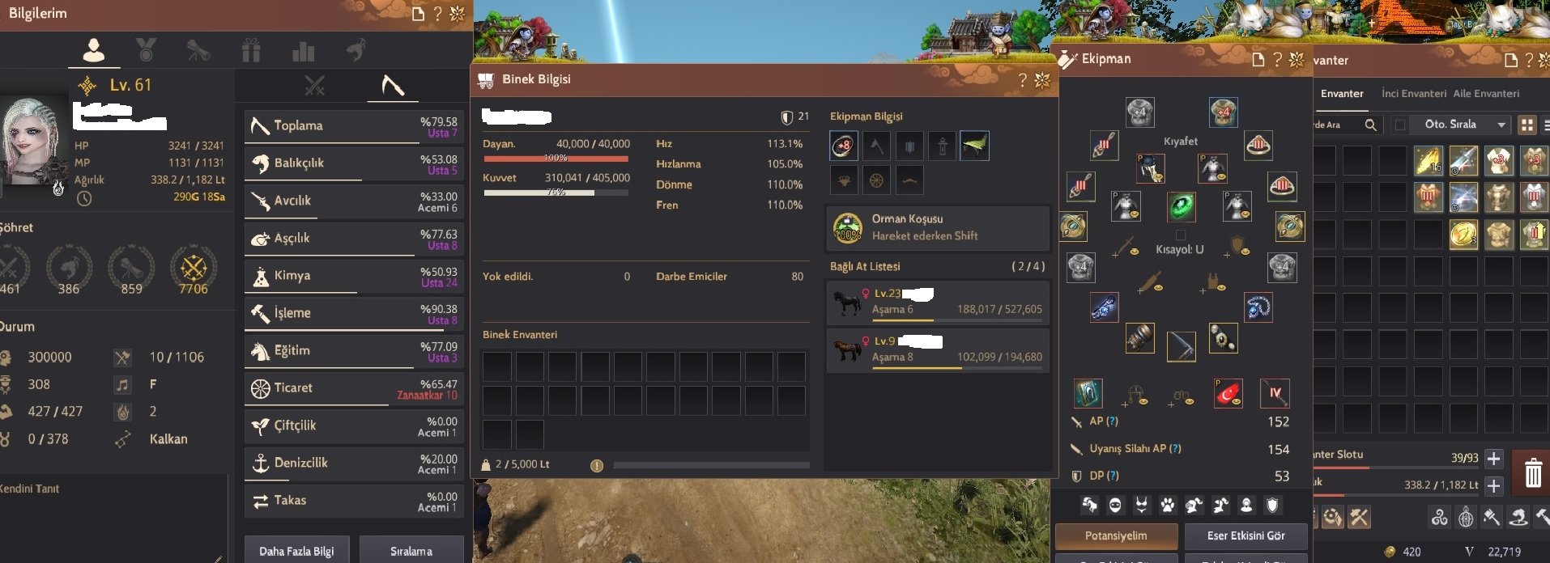
Task: Select the winged horse gear slot icon
Action: tap(974, 146)
